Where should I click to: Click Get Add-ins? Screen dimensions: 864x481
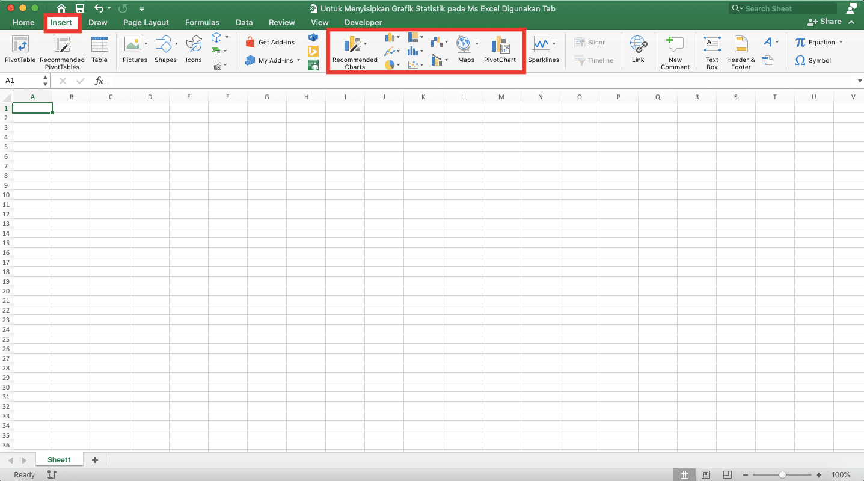tap(270, 42)
